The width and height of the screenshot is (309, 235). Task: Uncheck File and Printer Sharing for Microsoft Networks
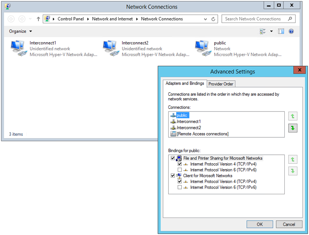click(173, 158)
